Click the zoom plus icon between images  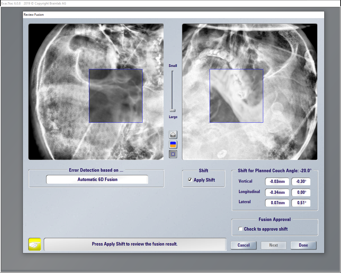coord(173,135)
